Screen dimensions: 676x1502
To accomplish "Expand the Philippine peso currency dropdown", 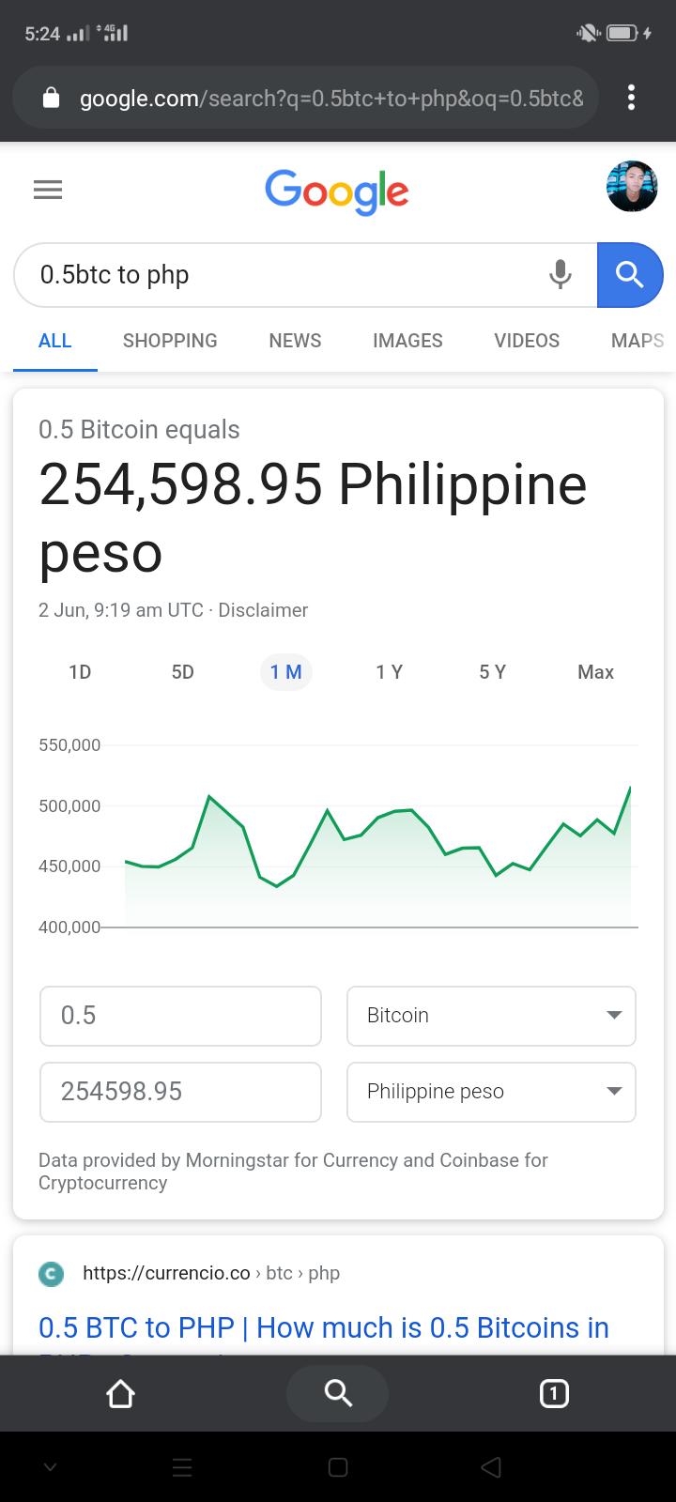I will click(491, 1092).
